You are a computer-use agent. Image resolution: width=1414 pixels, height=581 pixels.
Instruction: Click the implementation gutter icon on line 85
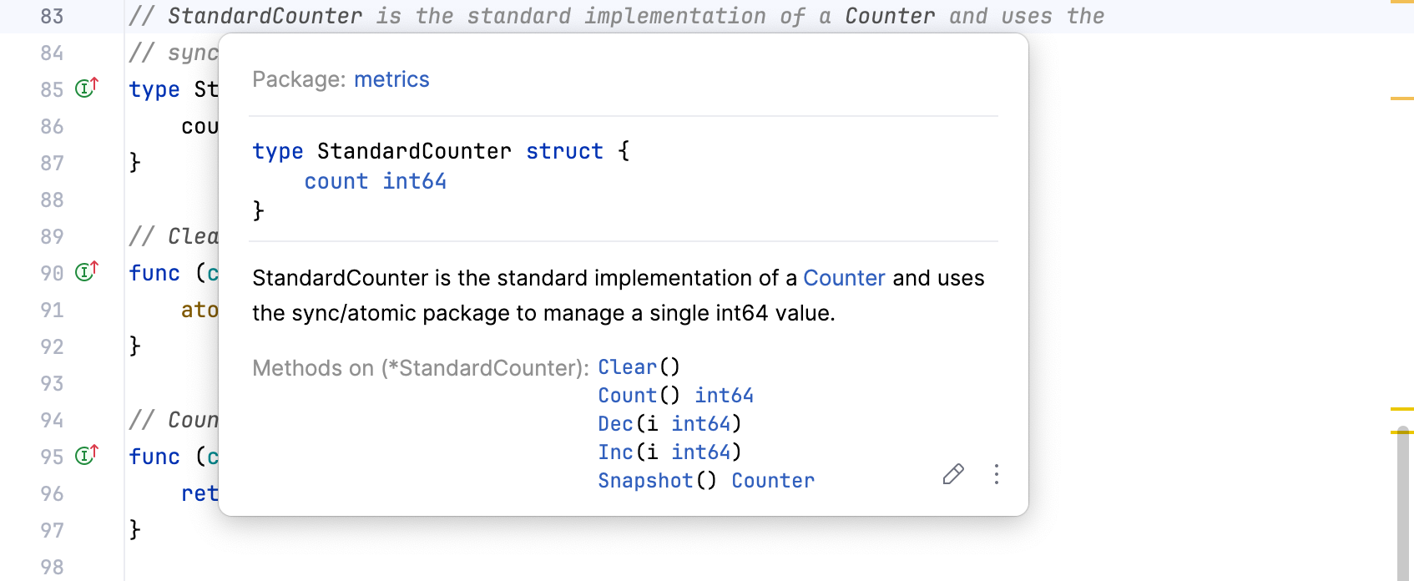(87, 88)
